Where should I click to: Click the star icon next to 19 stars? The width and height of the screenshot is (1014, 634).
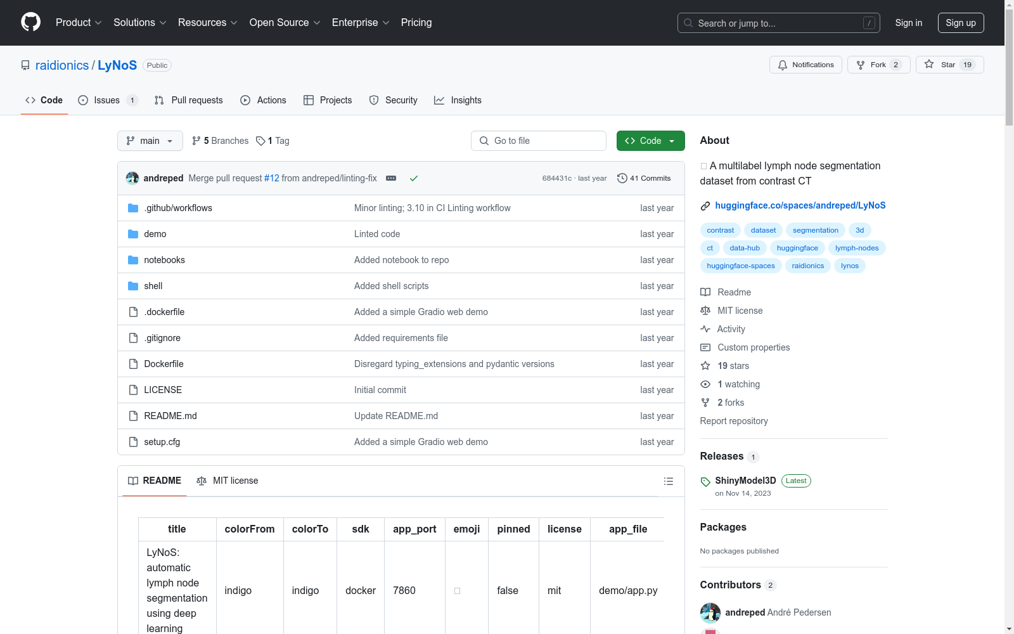(x=705, y=366)
